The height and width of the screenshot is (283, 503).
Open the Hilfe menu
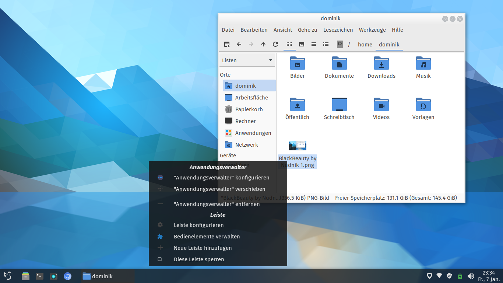[x=397, y=30]
